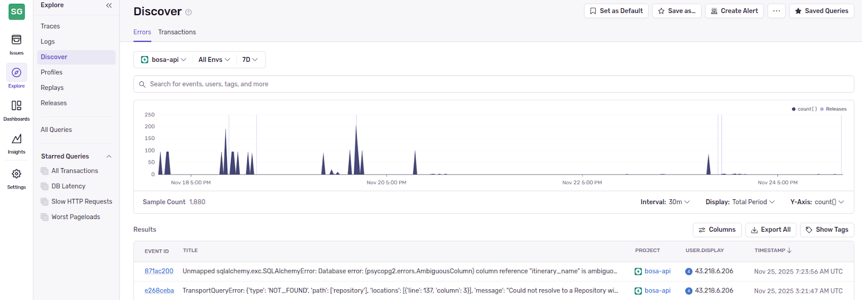Open the Issues sidebar icon
Image resolution: width=862 pixels, height=300 pixels.
click(x=16, y=44)
